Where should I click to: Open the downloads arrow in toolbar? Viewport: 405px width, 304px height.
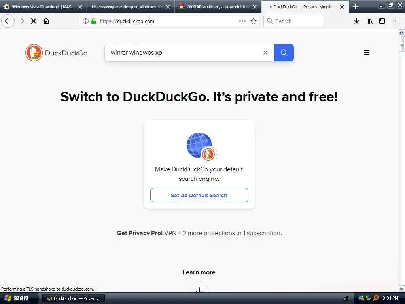pyautogui.click(x=356, y=21)
